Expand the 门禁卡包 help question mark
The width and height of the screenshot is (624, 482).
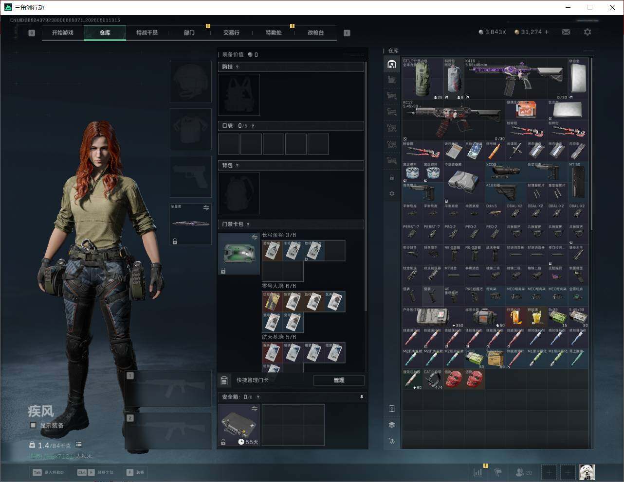pos(248,224)
